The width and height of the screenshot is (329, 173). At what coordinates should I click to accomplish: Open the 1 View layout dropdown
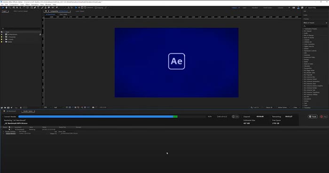(296, 107)
